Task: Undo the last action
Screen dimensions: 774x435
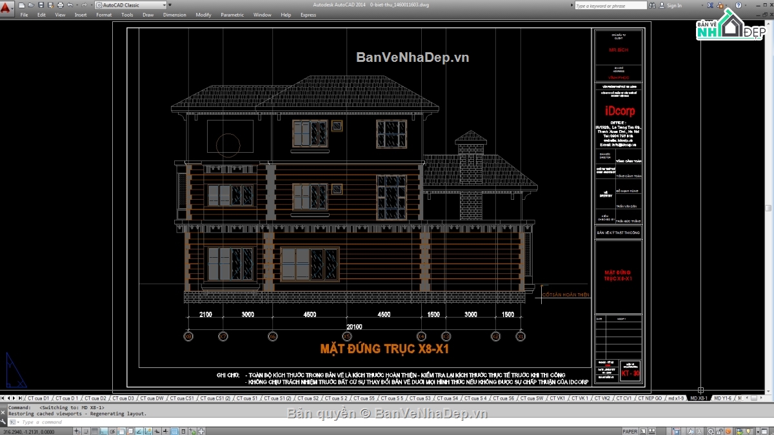Action: pyautogui.click(x=70, y=5)
